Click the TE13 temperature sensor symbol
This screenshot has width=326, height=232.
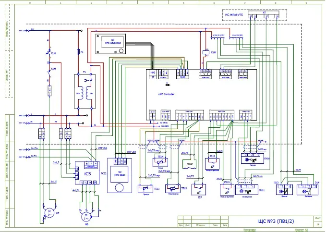144,188
